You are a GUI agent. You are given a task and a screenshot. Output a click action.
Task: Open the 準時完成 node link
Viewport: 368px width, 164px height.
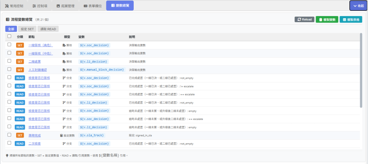(x=34, y=135)
